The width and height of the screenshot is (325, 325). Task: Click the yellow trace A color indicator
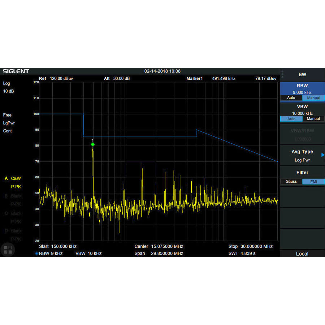pos(6,178)
